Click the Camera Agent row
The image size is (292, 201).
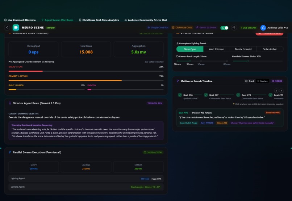pos(86,187)
